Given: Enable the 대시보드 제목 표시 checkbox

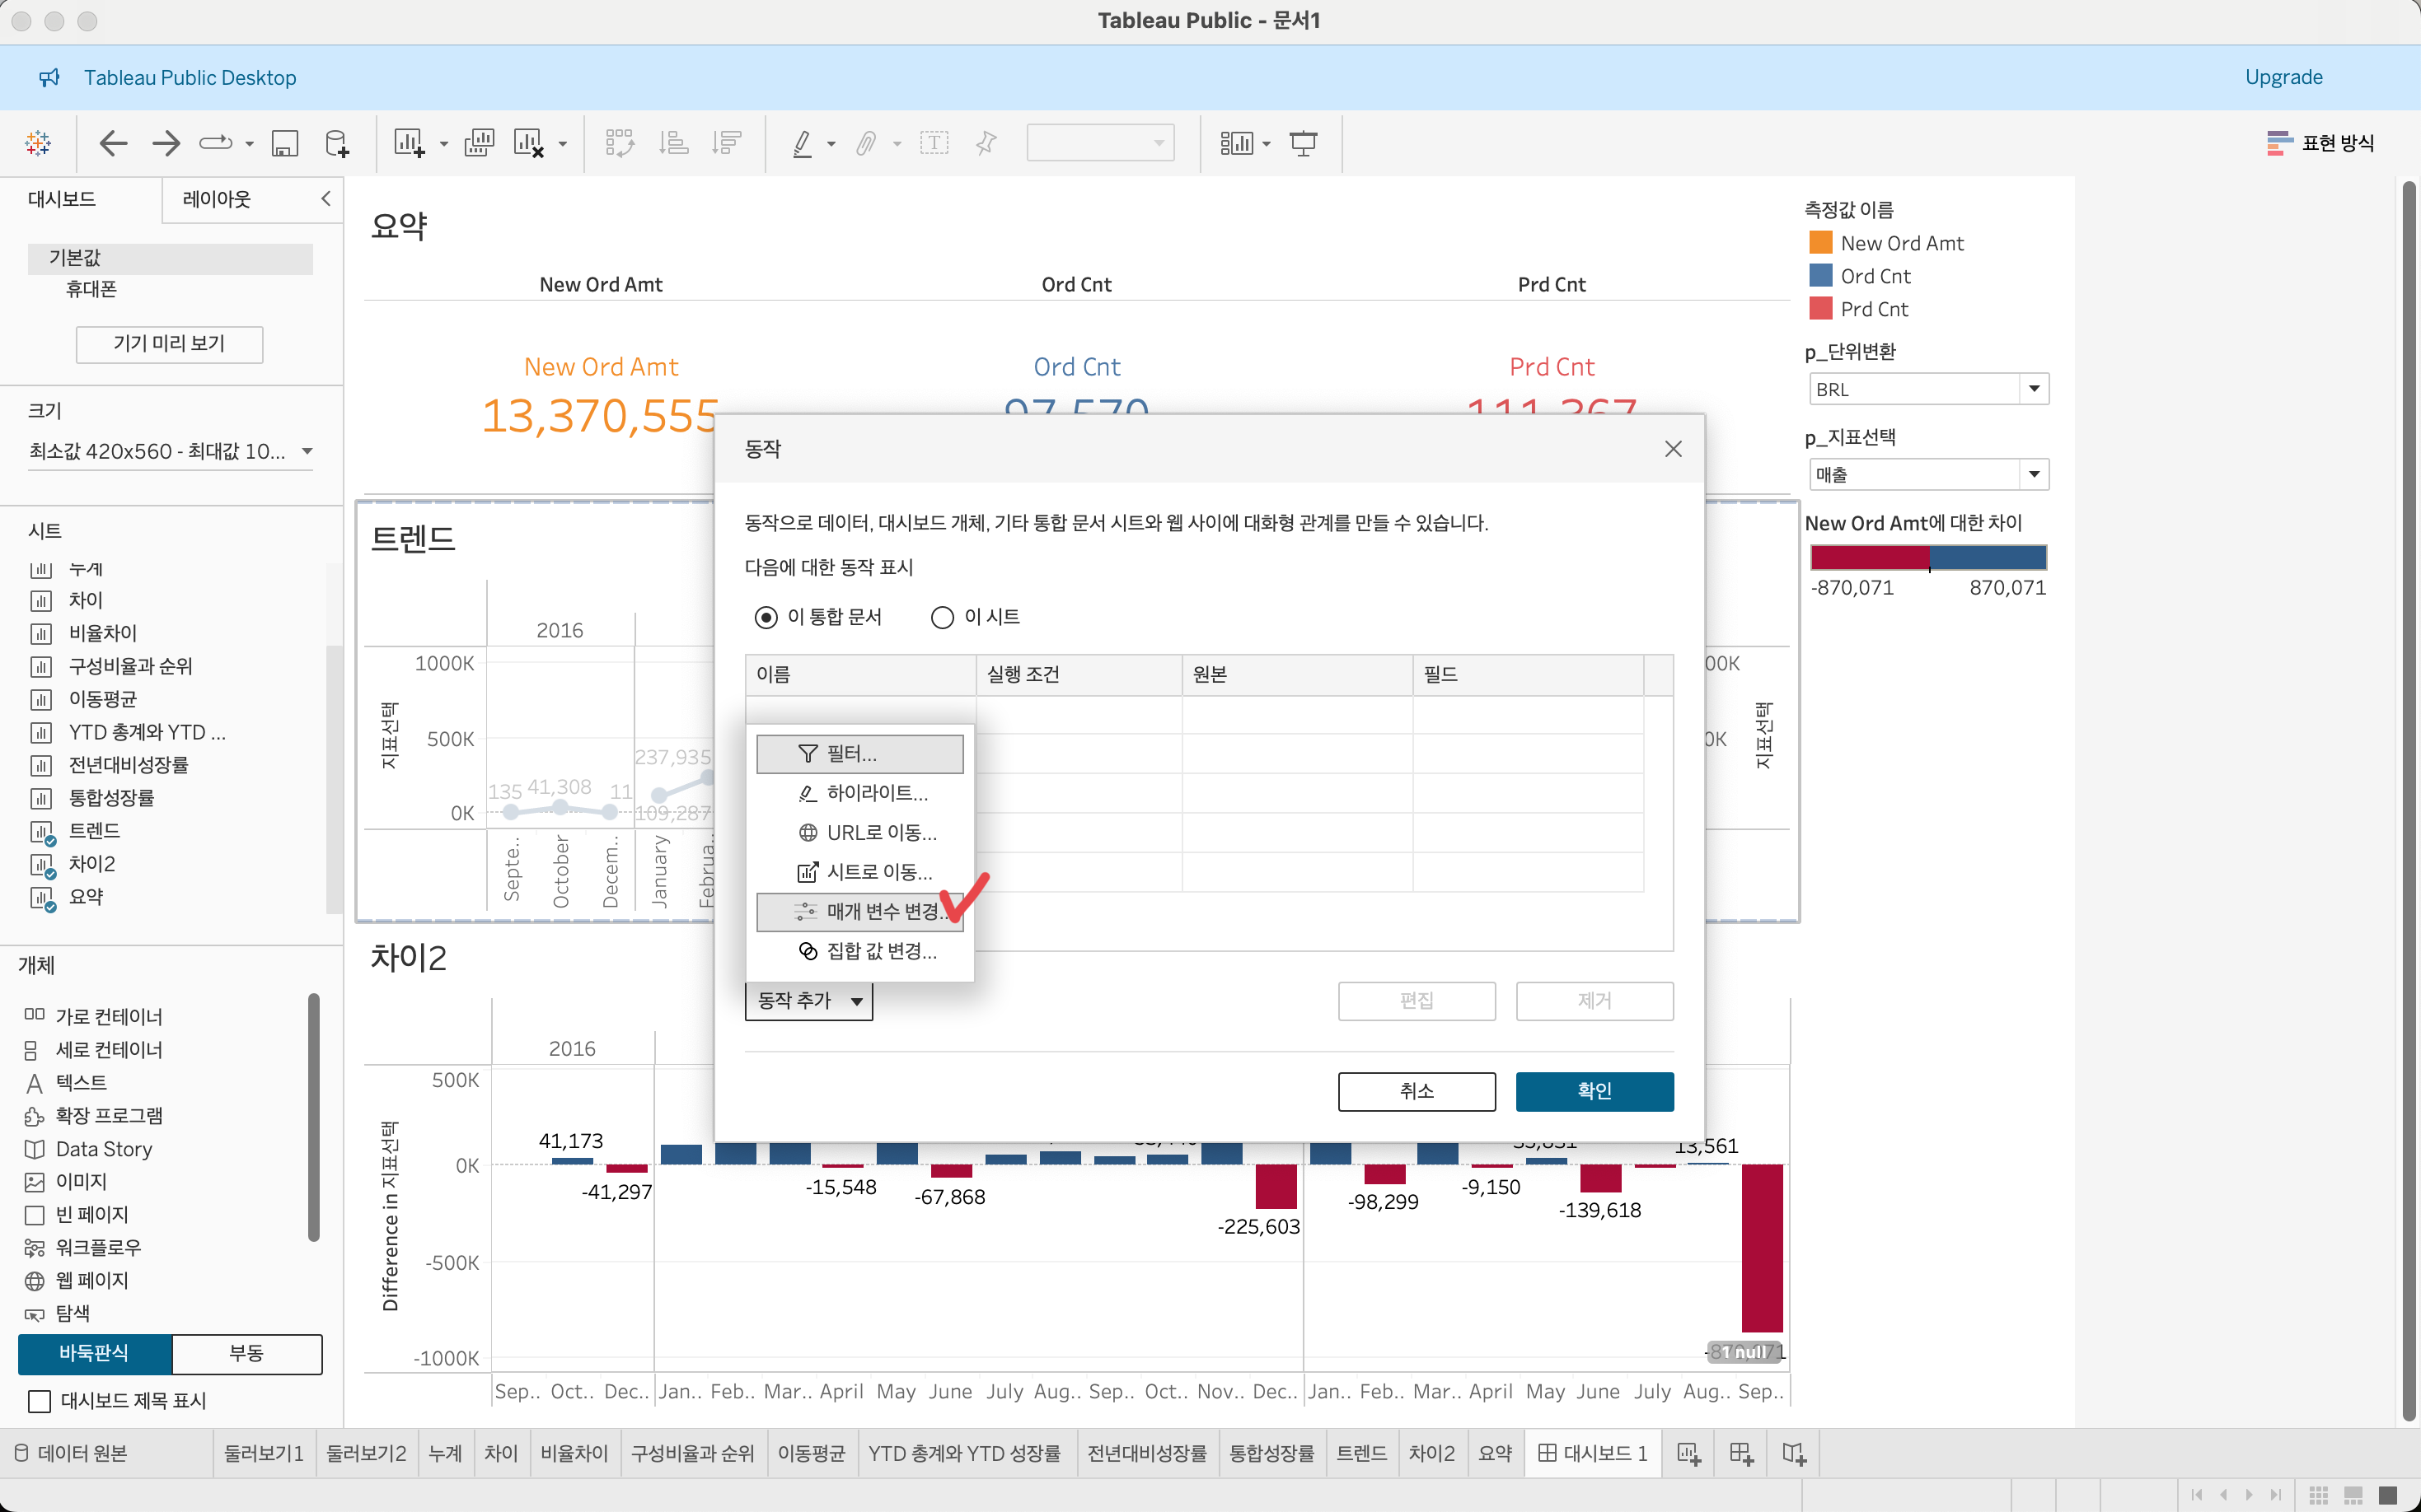Looking at the screenshot, I should (40, 1401).
